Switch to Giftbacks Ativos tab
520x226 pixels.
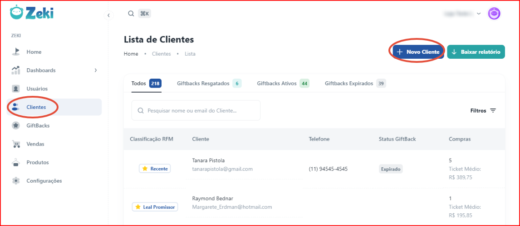[x=283, y=84]
